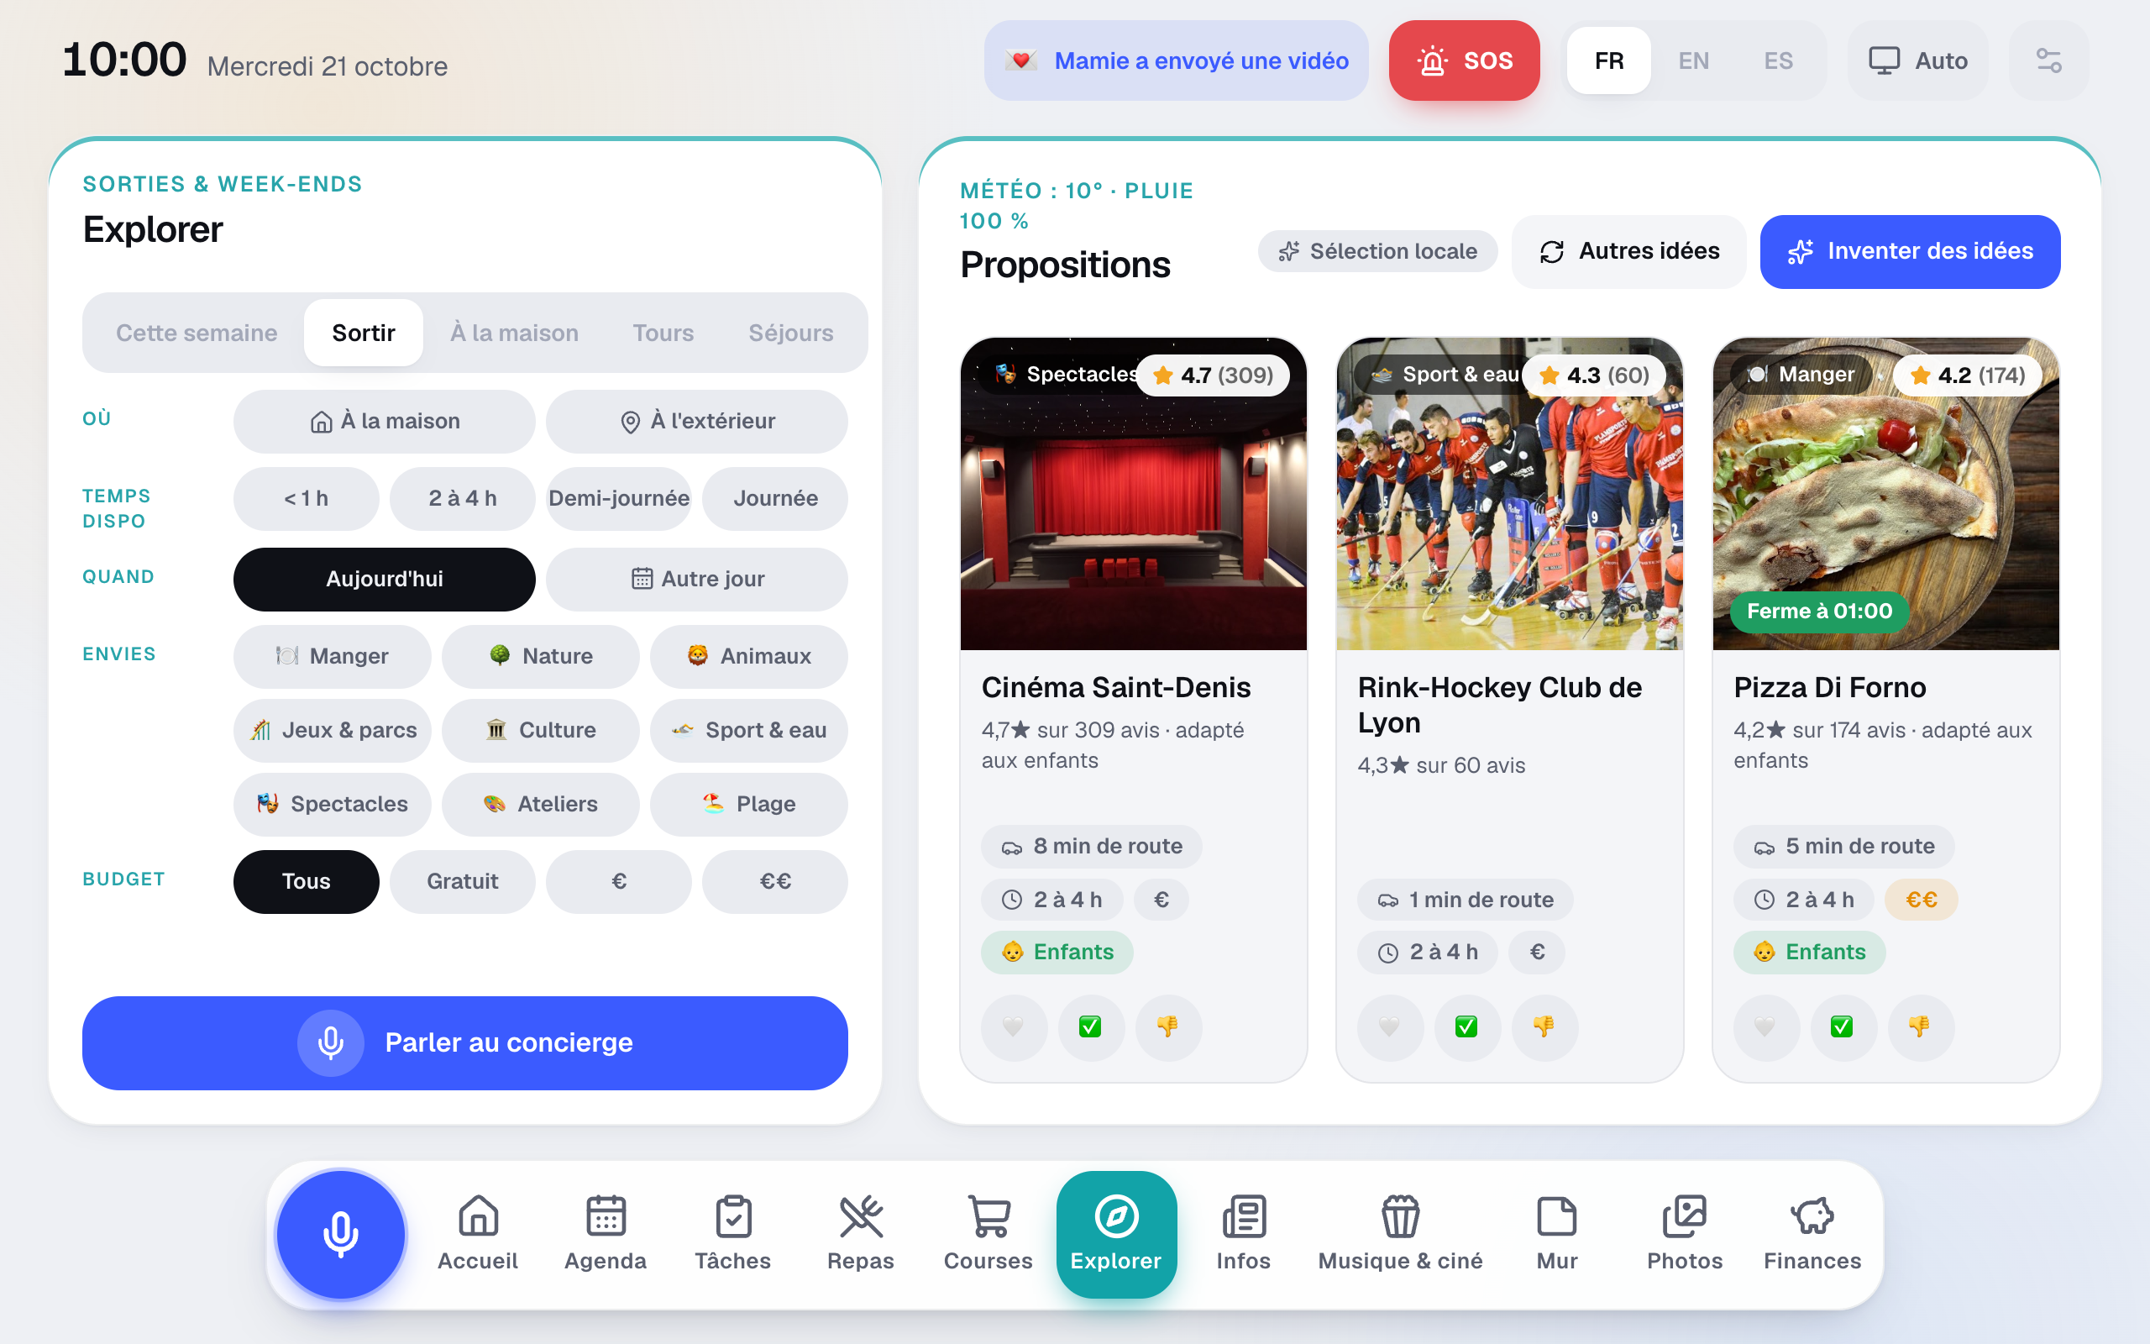Like Cinéma Saint-Denis with the heart icon
2150x1344 pixels.
pyautogui.click(x=1014, y=1026)
